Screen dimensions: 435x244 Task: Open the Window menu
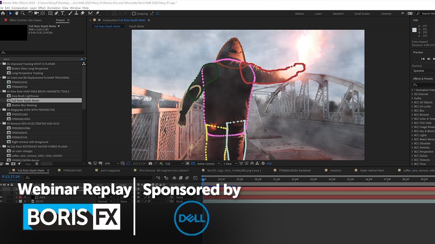75,8
